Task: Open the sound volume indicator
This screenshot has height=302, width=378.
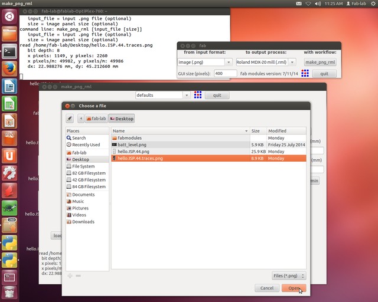Action: click(x=318, y=4)
